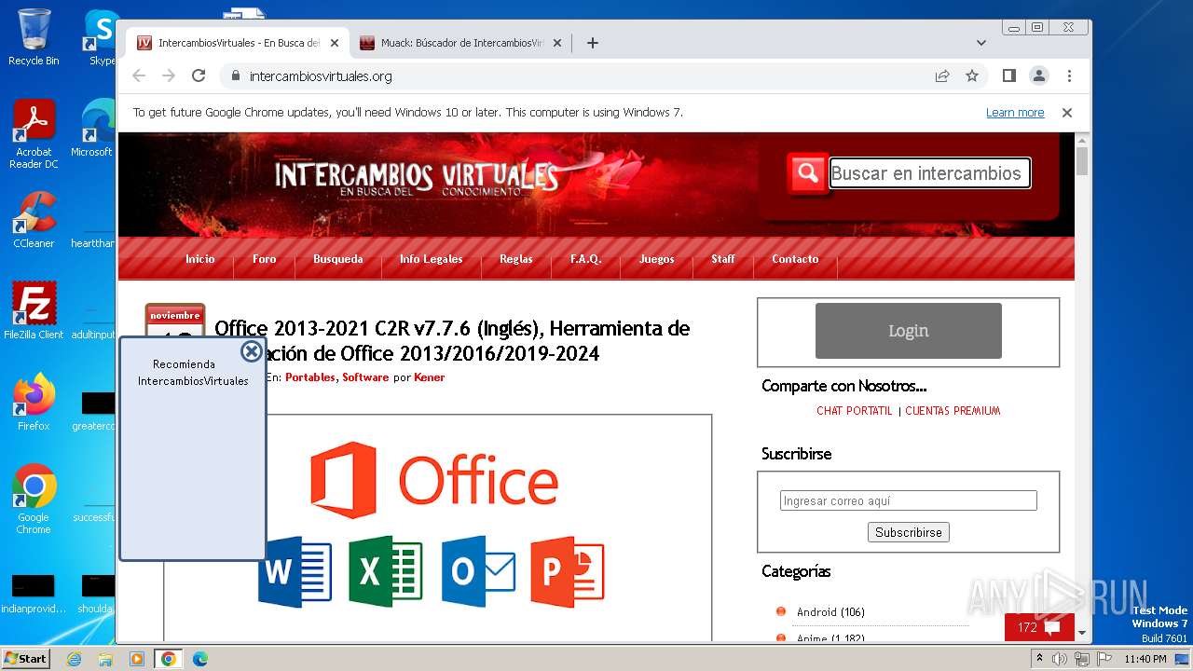Click the Chrome taskbar icon
Screen dimensions: 1193x671
point(168,659)
